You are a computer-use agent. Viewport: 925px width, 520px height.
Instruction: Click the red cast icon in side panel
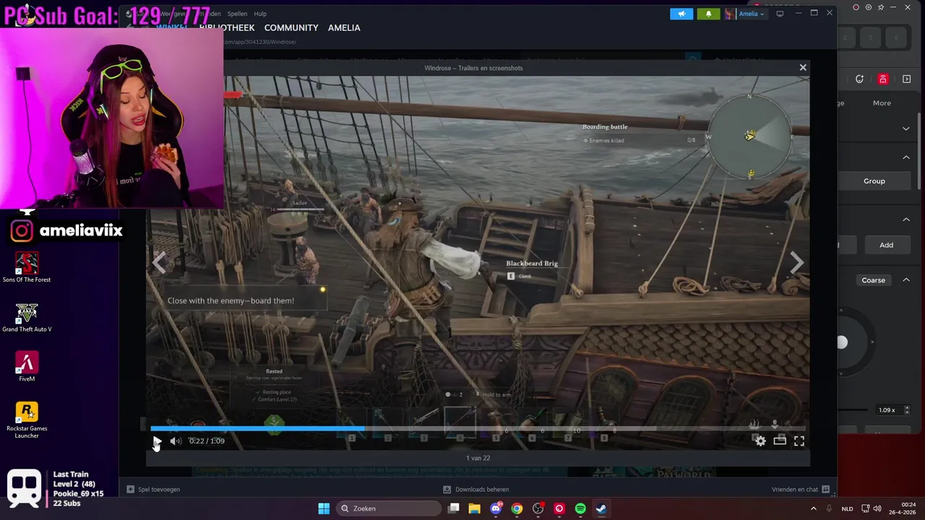[883, 79]
